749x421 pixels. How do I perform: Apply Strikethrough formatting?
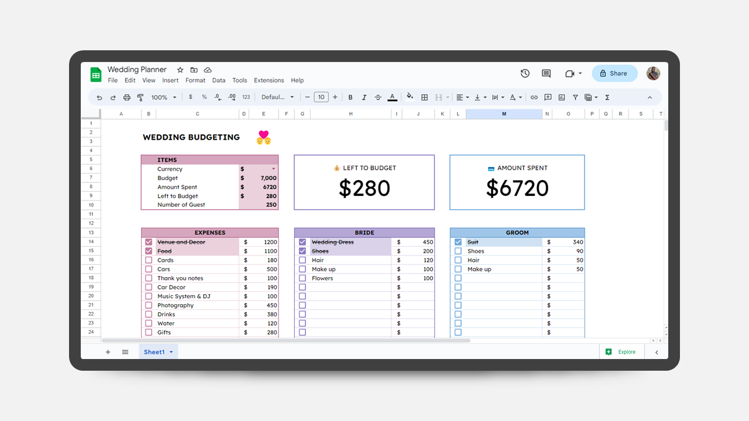(378, 98)
